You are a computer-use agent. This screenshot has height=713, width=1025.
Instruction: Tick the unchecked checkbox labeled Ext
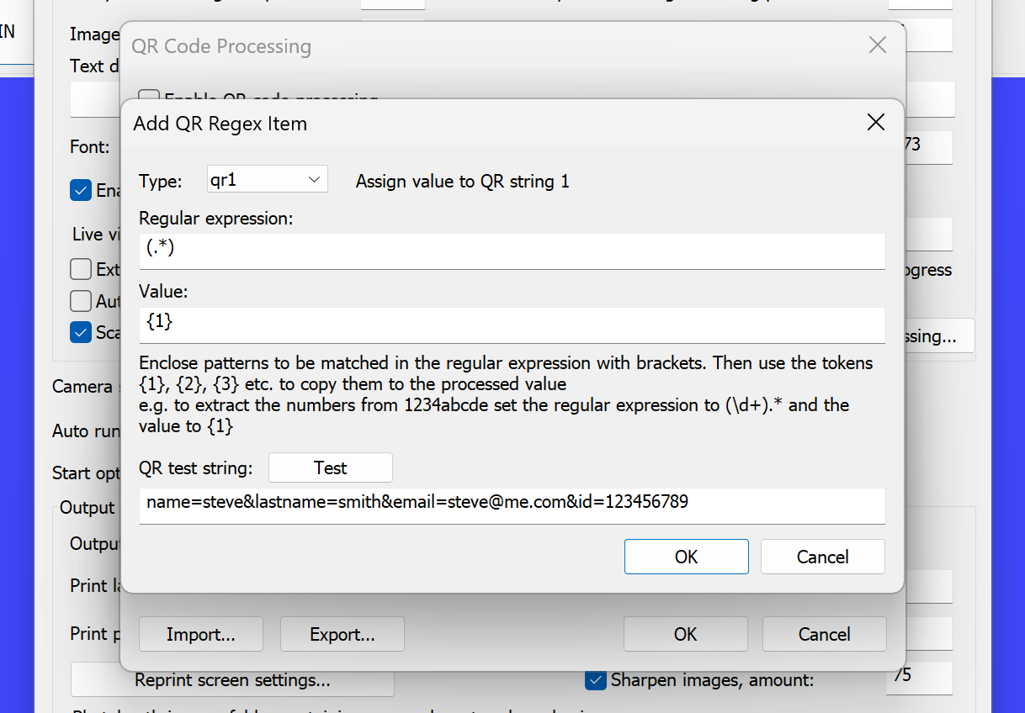pos(81,269)
